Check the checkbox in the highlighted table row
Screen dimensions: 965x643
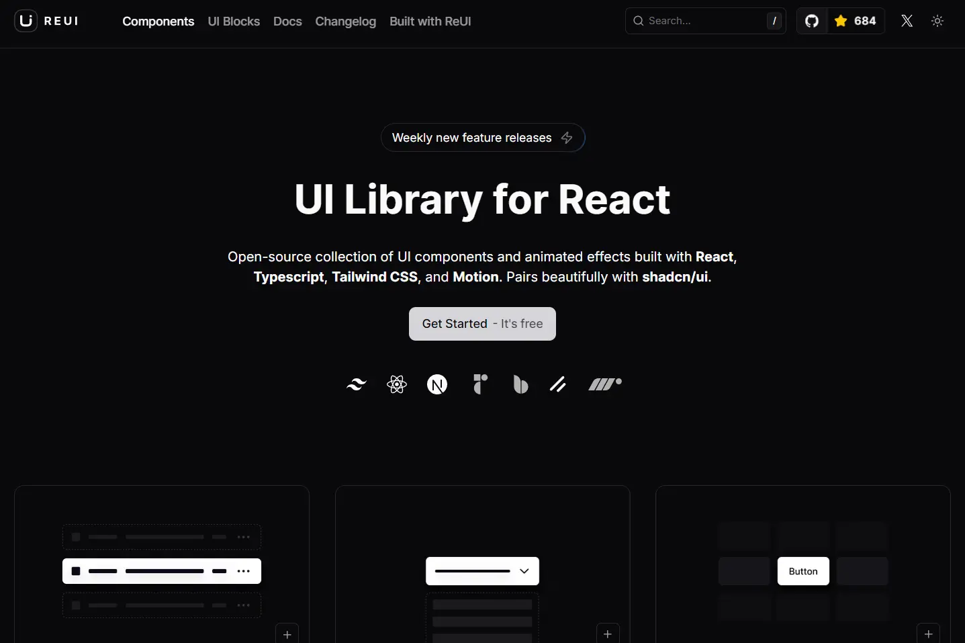(76, 571)
